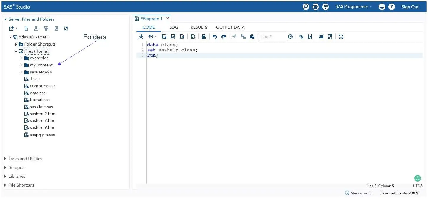Collapse the odaws01-apse1 server node

pos(11,37)
